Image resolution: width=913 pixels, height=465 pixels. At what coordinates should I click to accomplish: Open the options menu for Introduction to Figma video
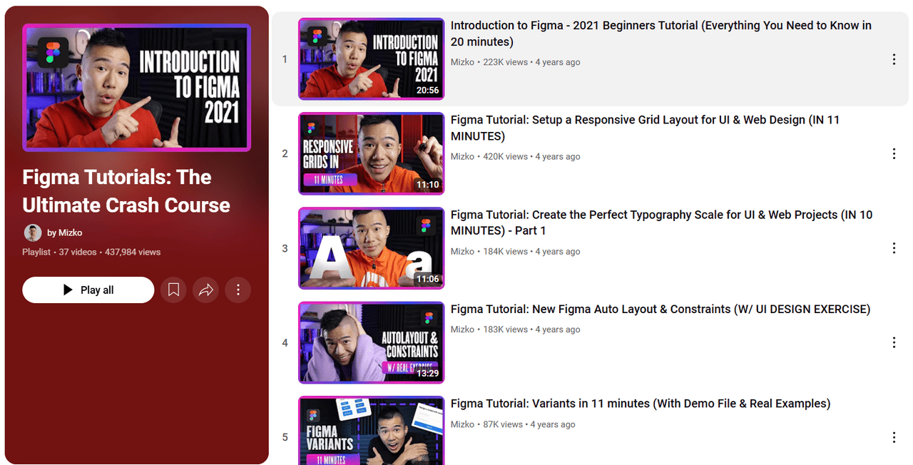point(894,59)
